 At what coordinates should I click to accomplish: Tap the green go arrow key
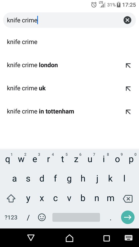pyautogui.click(x=128, y=217)
